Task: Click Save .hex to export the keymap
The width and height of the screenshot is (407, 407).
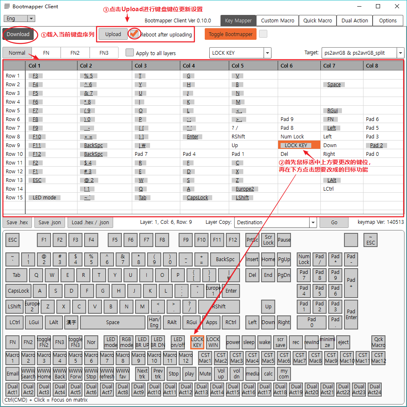Action: click(17, 223)
